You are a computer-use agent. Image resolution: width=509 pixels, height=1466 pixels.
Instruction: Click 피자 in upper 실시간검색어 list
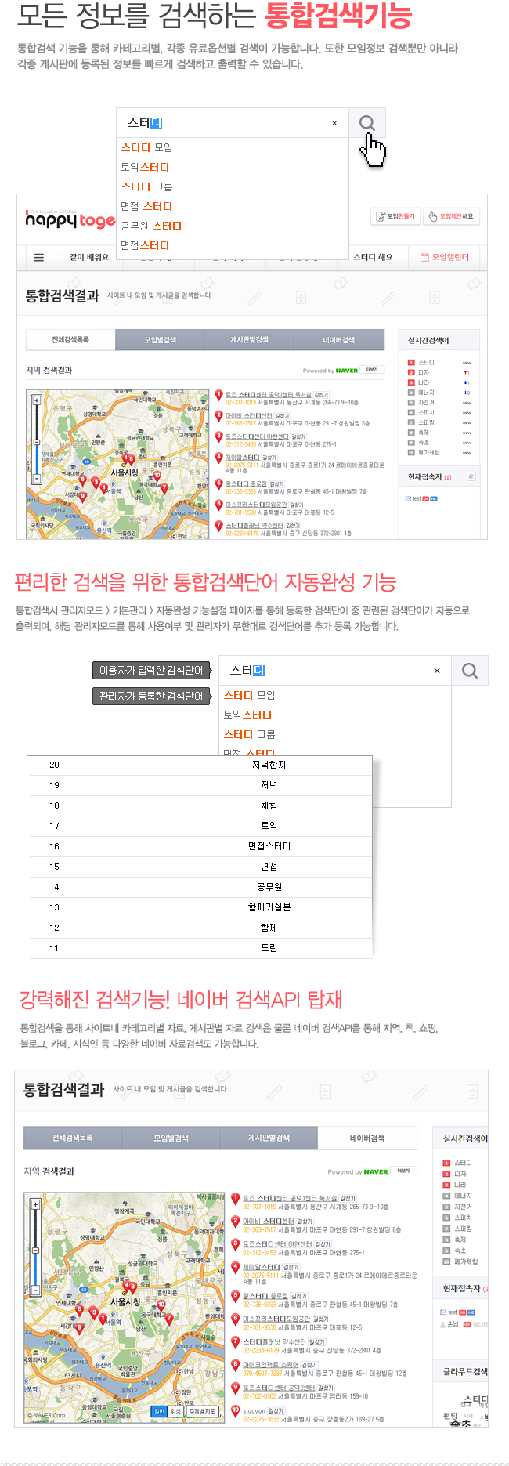point(423,372)
